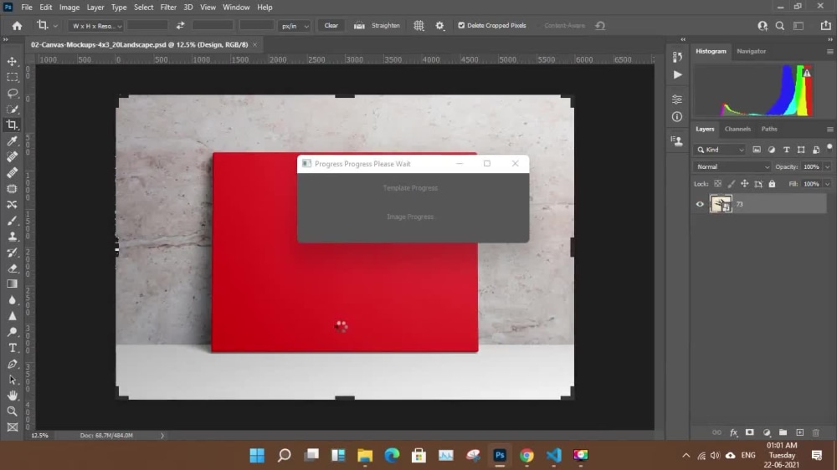Open the Image menu

[69, 8]
